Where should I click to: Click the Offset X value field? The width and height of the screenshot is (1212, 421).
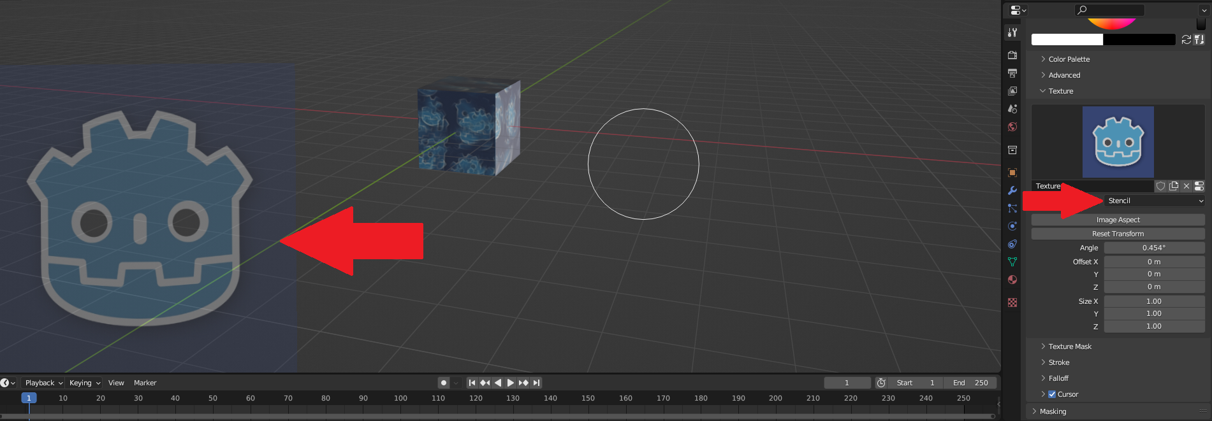[x=1155, y=262]
